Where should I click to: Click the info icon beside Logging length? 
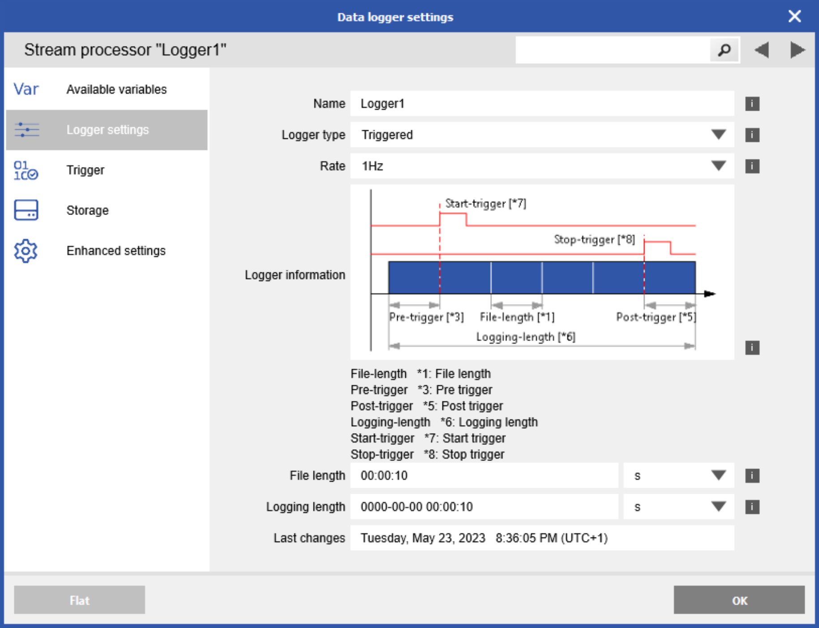tap(752, 507)
